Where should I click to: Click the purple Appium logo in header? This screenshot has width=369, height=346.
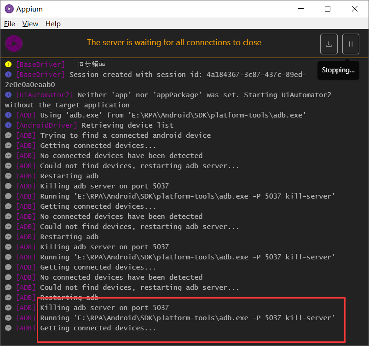click(x=14, y=44)
